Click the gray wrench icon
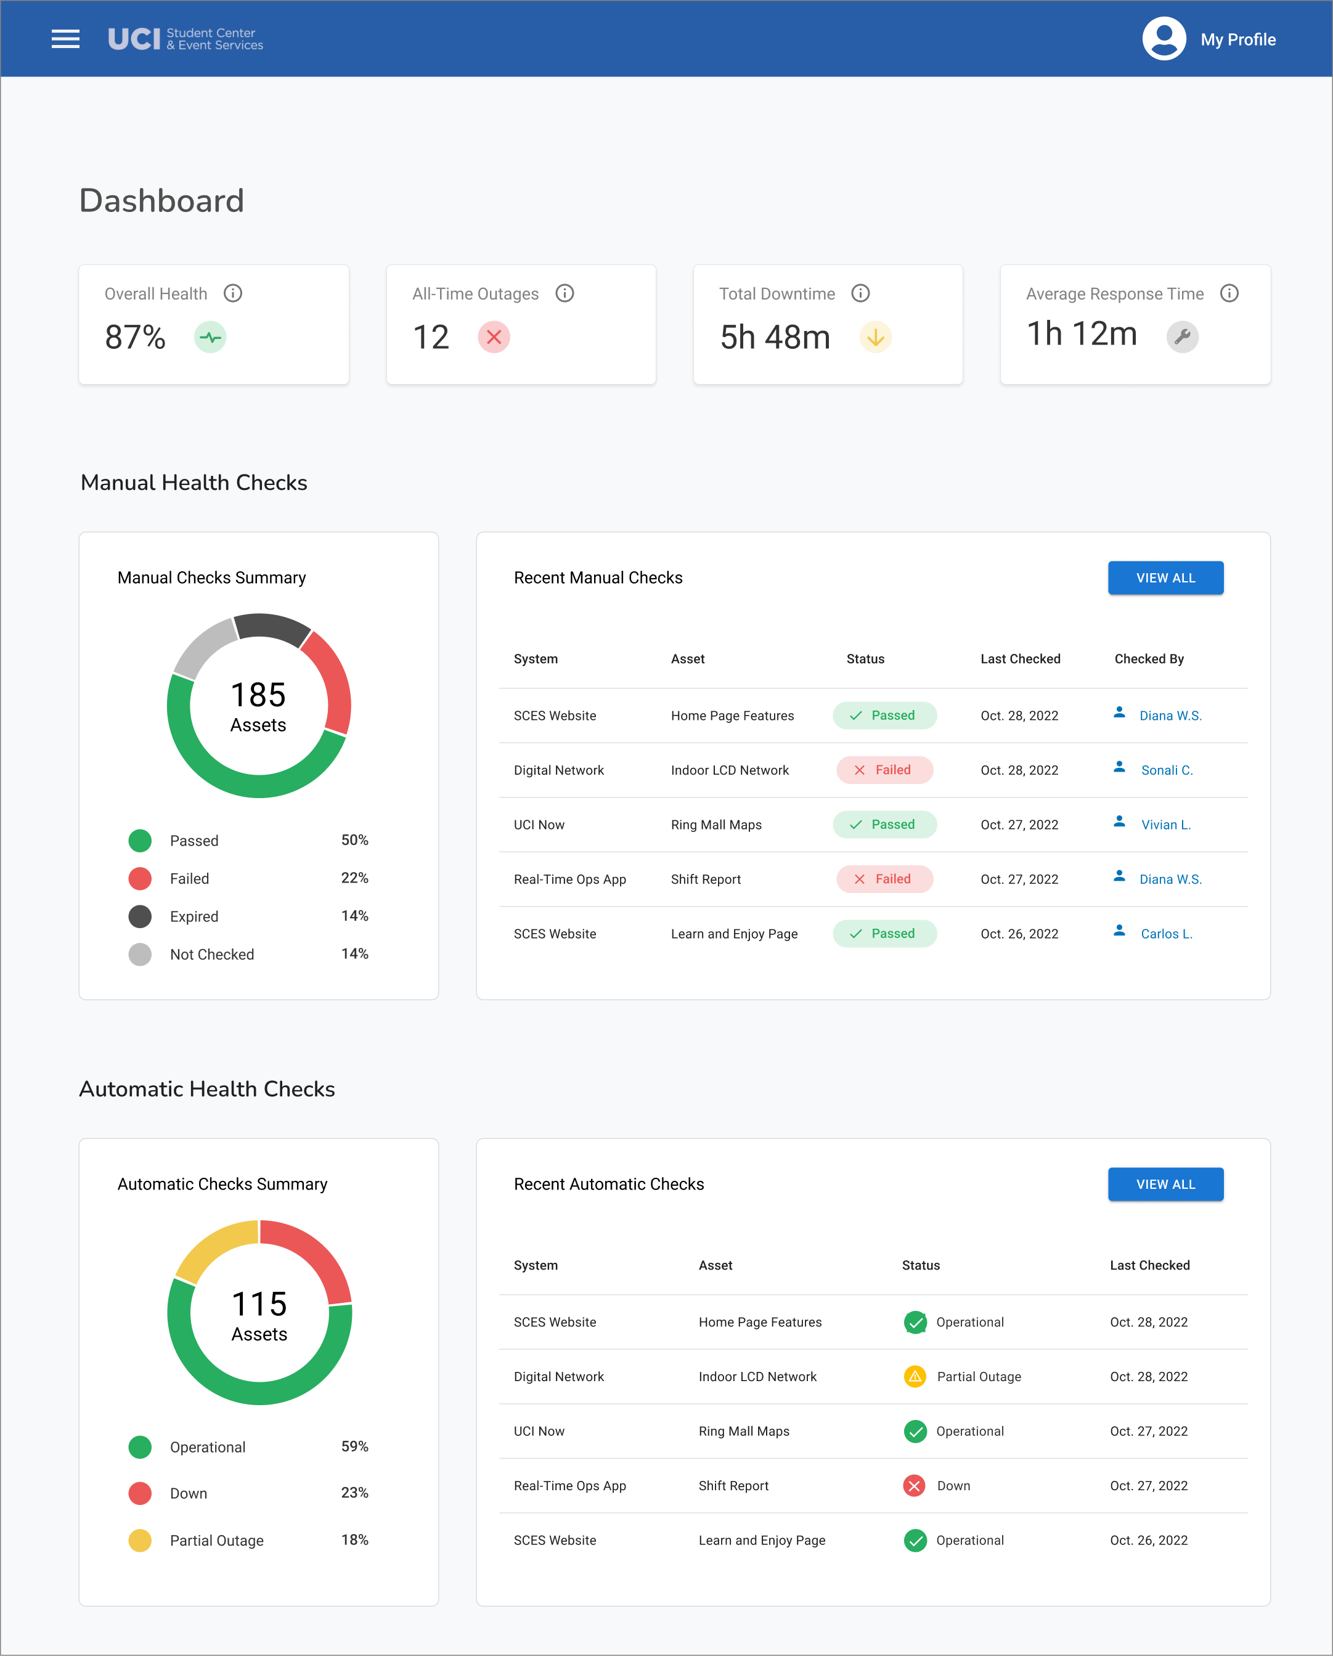 (x=1182, y=337)
